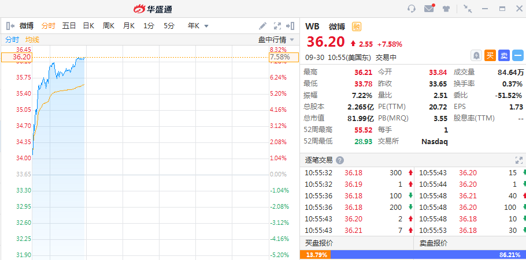Open the skin theme shirt icon

[x=446, y=9]
